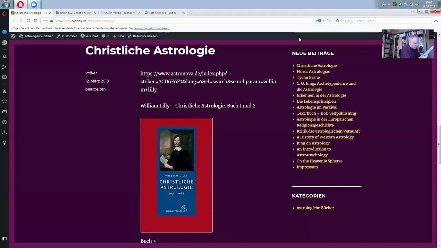Open Jung on Astrology link

[x=313, y=143]
